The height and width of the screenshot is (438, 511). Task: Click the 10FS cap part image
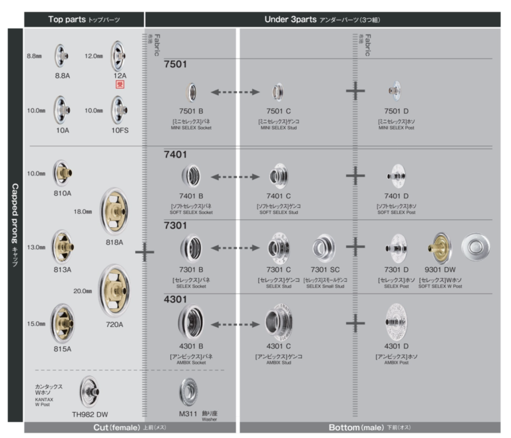(120, 109)
